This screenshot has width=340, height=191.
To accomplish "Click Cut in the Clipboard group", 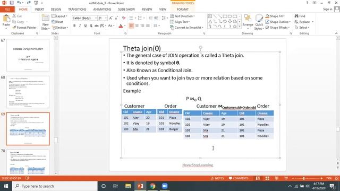I will tap(17, 16).
